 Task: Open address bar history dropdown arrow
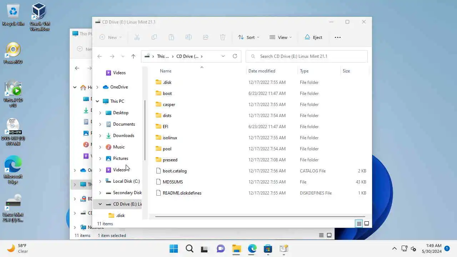point(223,56)
